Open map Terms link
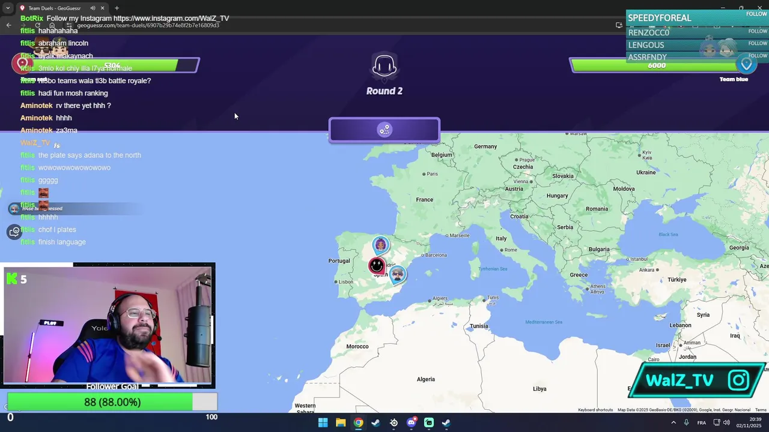The width and height of the screenshot is (769, 432). (761, 410)
